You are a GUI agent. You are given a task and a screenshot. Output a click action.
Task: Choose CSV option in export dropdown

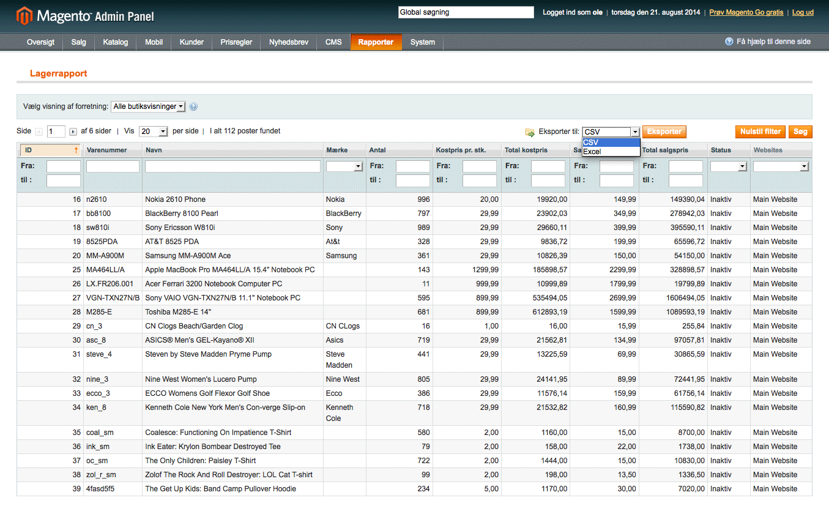(610, 143)
